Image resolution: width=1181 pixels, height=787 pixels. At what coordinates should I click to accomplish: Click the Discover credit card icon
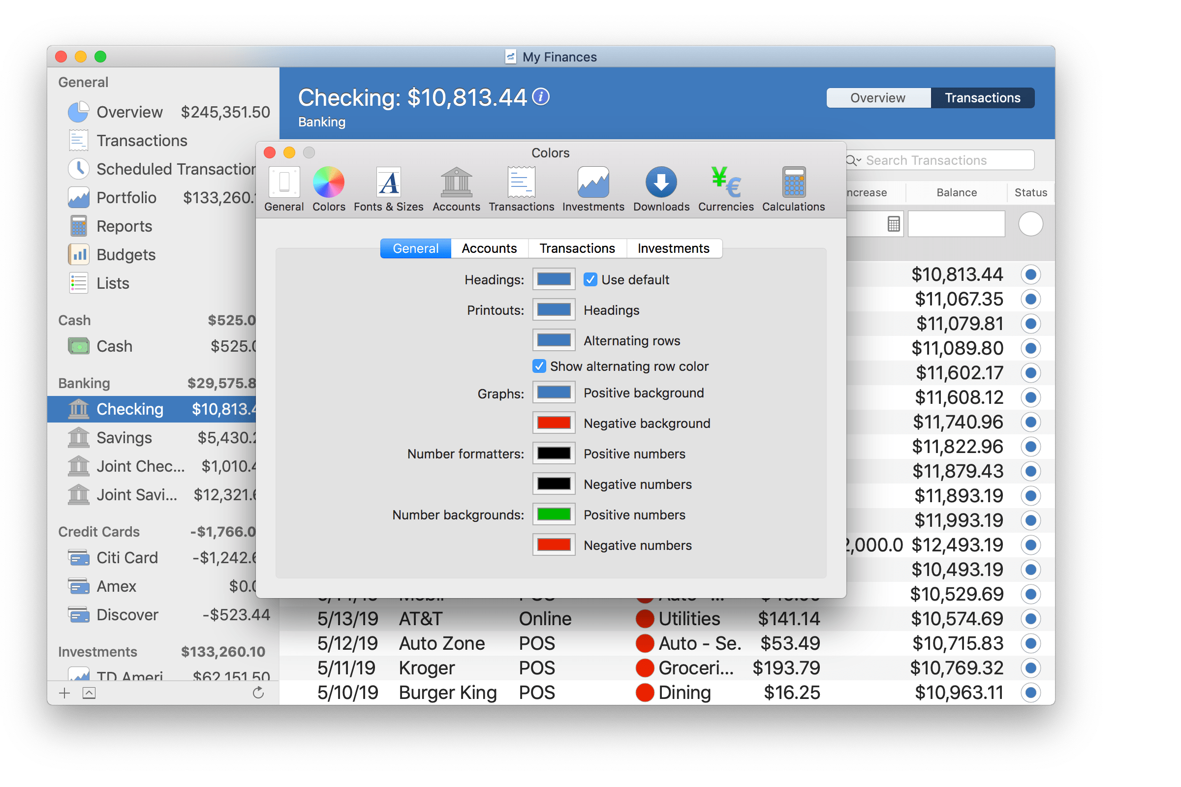click(78, 615)
